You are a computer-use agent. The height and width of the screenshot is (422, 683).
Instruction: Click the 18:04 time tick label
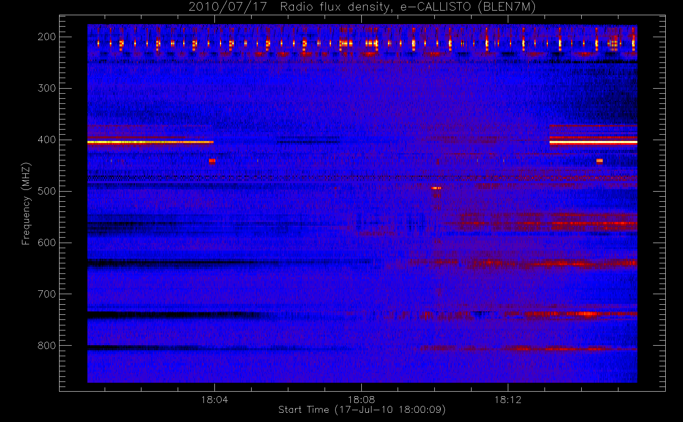coord(214,400)
